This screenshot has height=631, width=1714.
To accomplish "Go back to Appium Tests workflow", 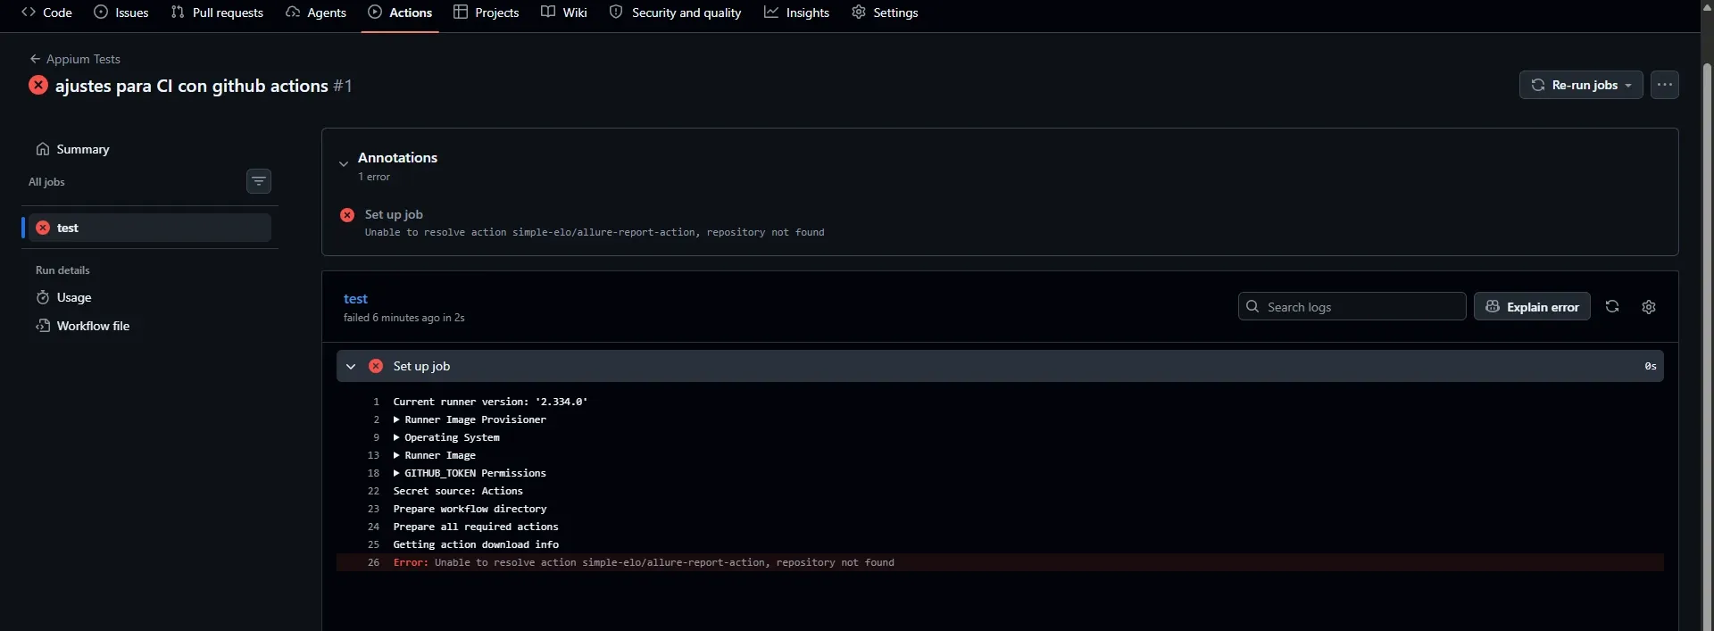I will pyautogui.click(x=75, y=59).
